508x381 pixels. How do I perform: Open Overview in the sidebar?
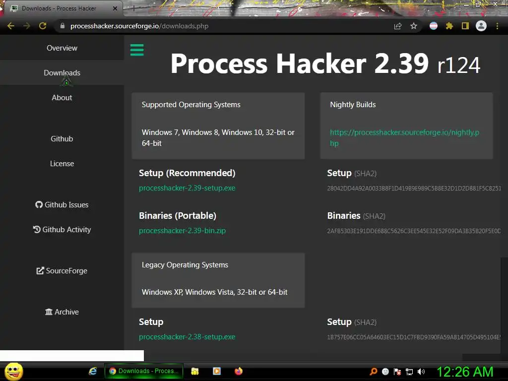(62, 48)
